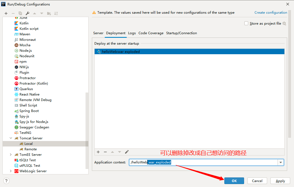Click the Create new folder icon
The image size is (294, 187).
pyautogui.click(x=49, y=13)
